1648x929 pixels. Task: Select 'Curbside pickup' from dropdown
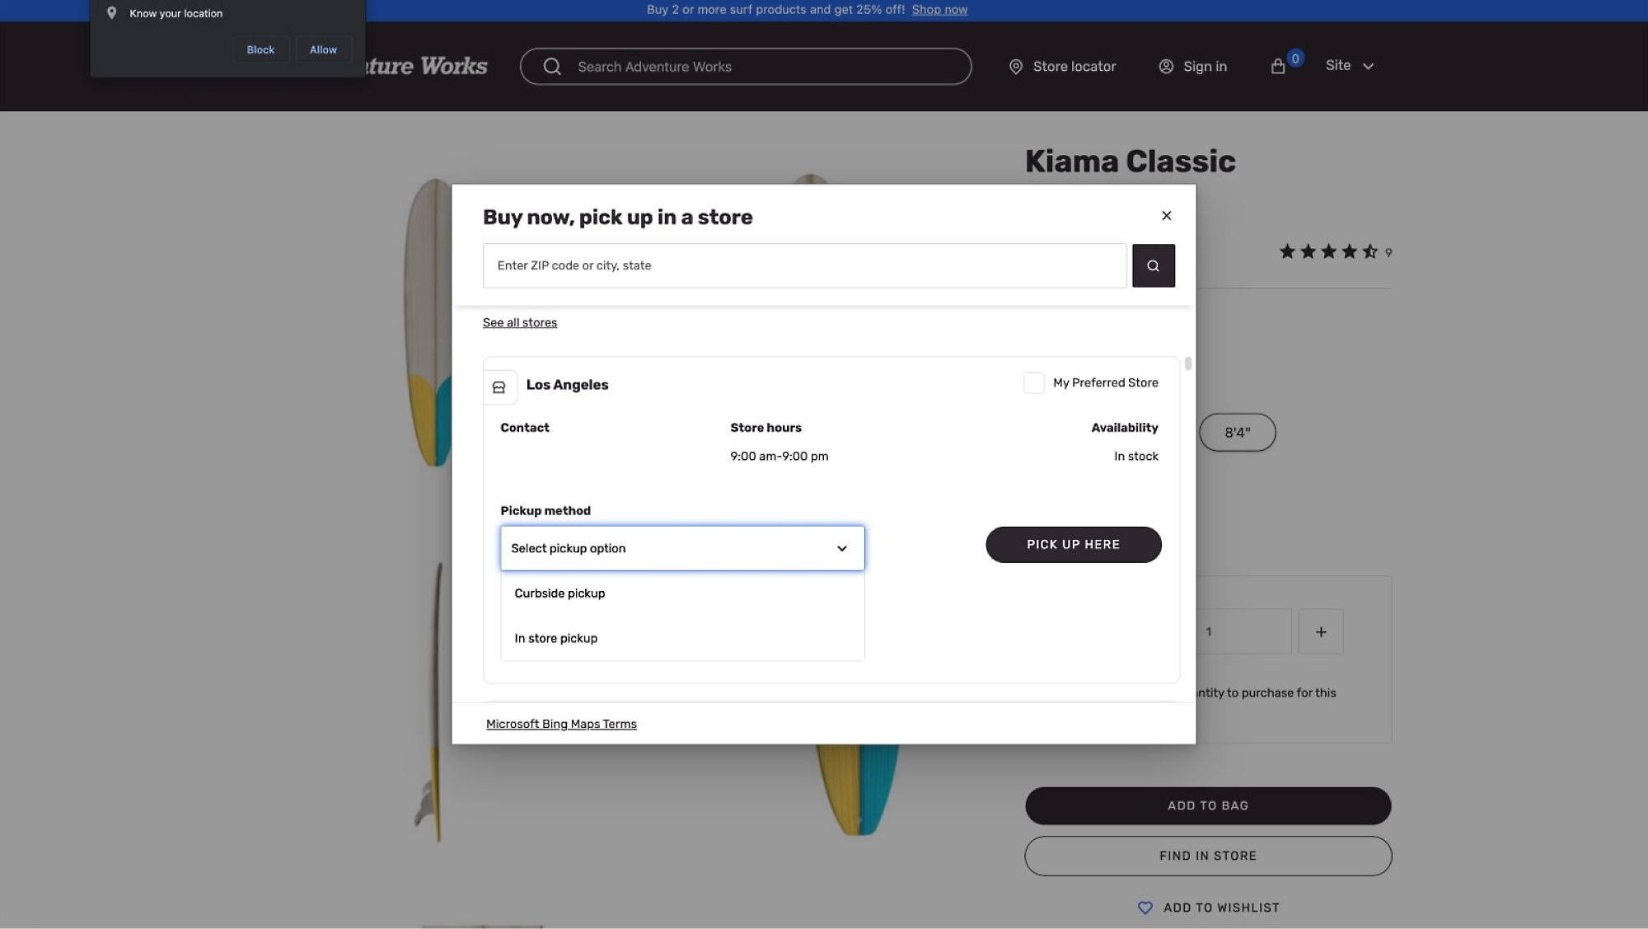pos(559,593)
